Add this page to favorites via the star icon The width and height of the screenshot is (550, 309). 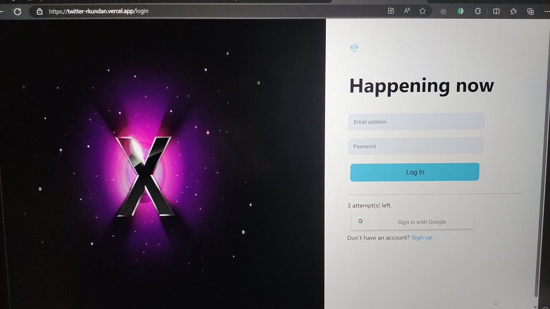[422, 11]
